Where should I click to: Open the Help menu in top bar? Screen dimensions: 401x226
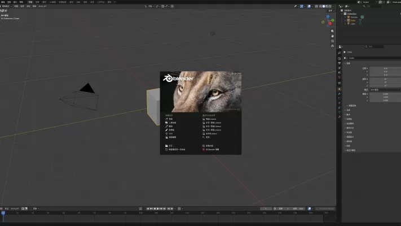point(21,2)
